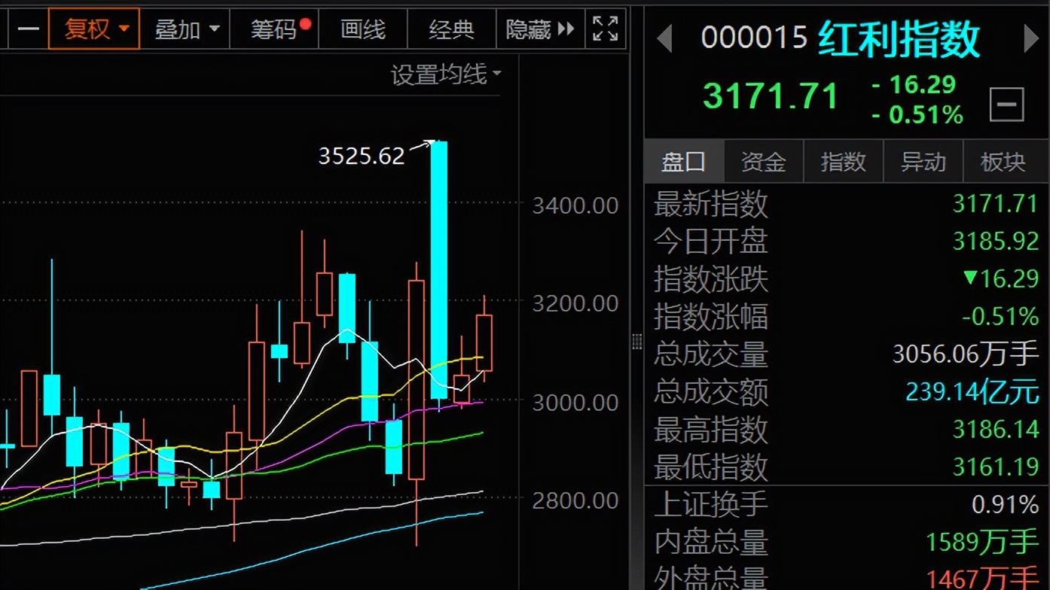Click the 画线 draw line button
The image size is (1050, 590).
coord(363,29)
